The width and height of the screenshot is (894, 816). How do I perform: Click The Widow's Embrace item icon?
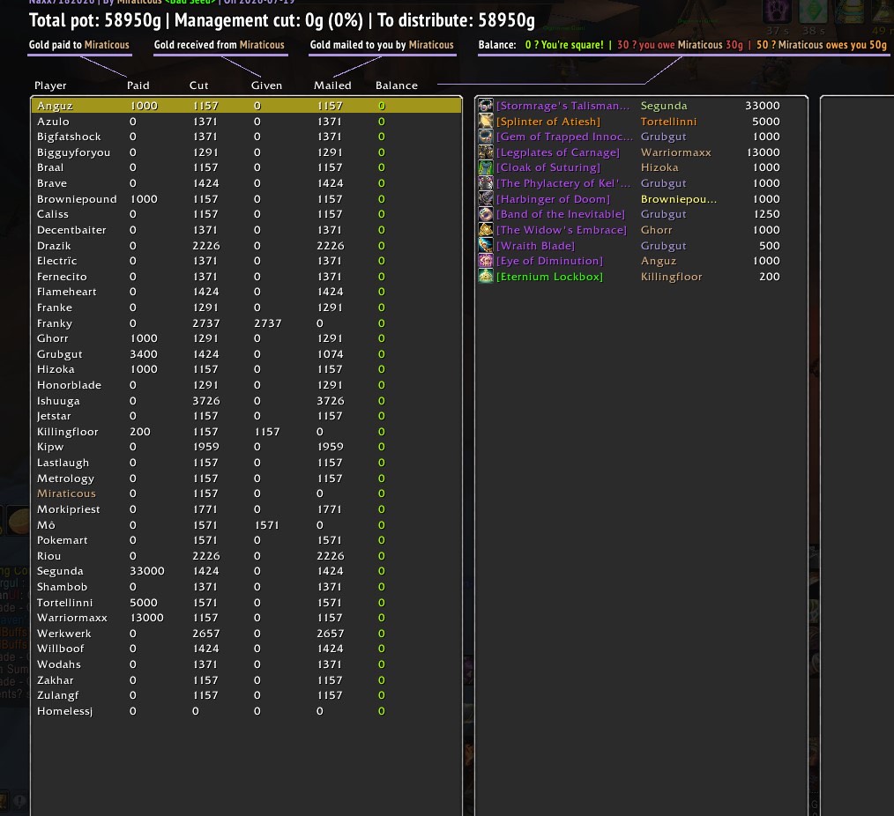pyautogui.click(x=485, y=230)
